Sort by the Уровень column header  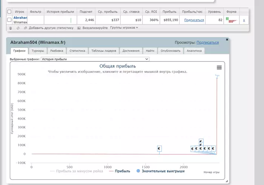[x=214, y=12]
